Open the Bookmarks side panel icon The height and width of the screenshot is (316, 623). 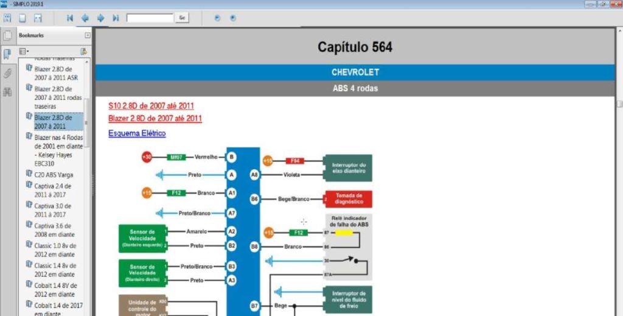tap(7, 54)
